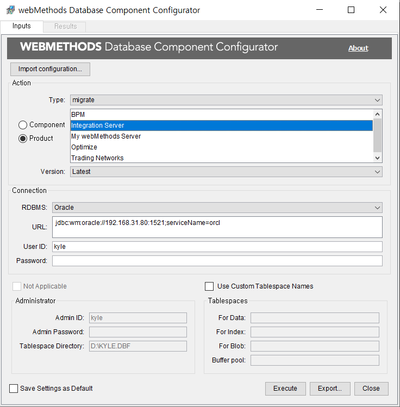Maximize the Configurator window
400x407 pixels.
coord(351,10)
